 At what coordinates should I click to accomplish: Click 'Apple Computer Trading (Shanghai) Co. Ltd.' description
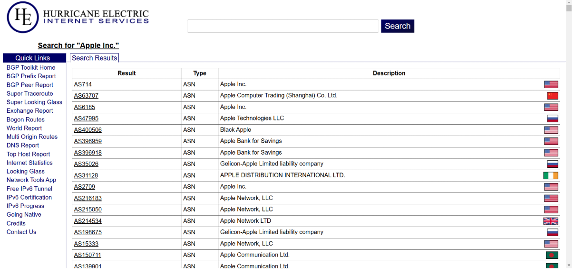279,96
